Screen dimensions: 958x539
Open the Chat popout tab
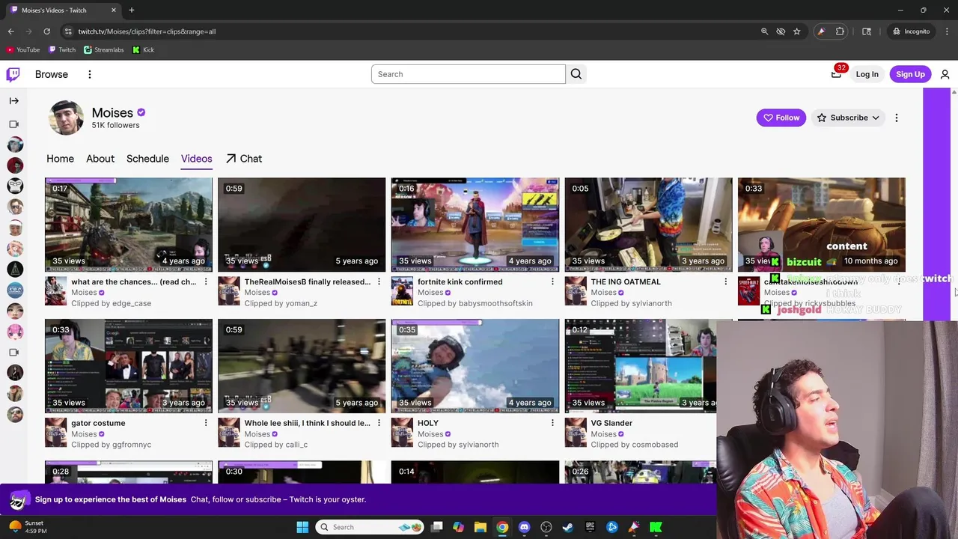coord(244,159)
